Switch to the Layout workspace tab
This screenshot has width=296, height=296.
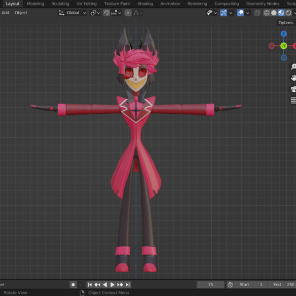pos(12,3)
